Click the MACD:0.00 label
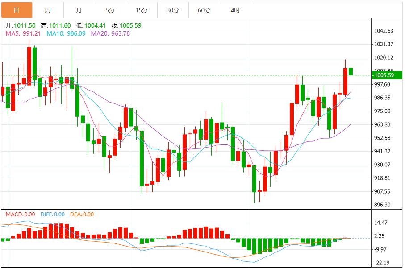 [x=21, y=214]
